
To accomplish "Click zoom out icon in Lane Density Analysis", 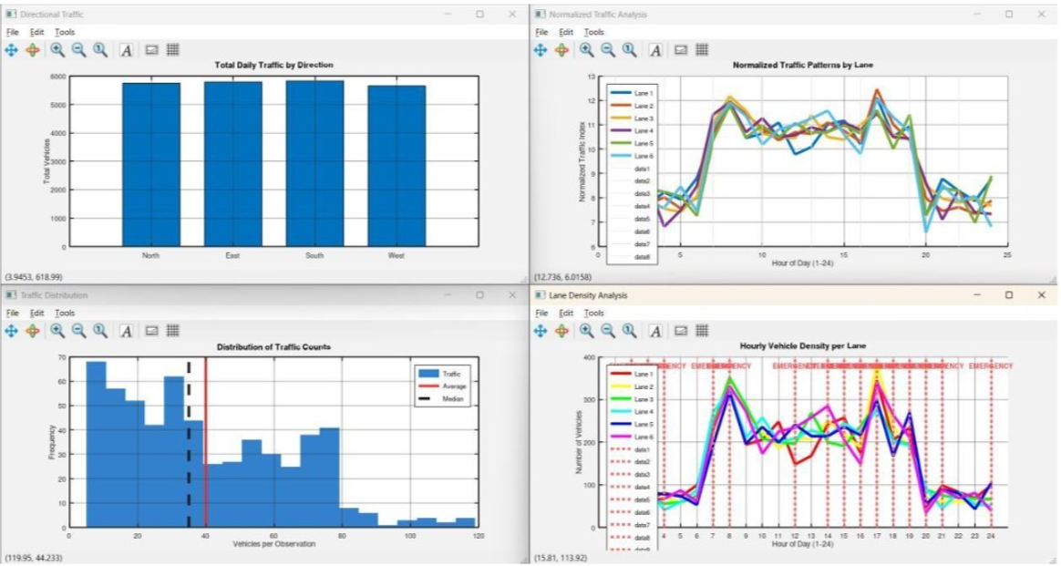I will [608, 331].
